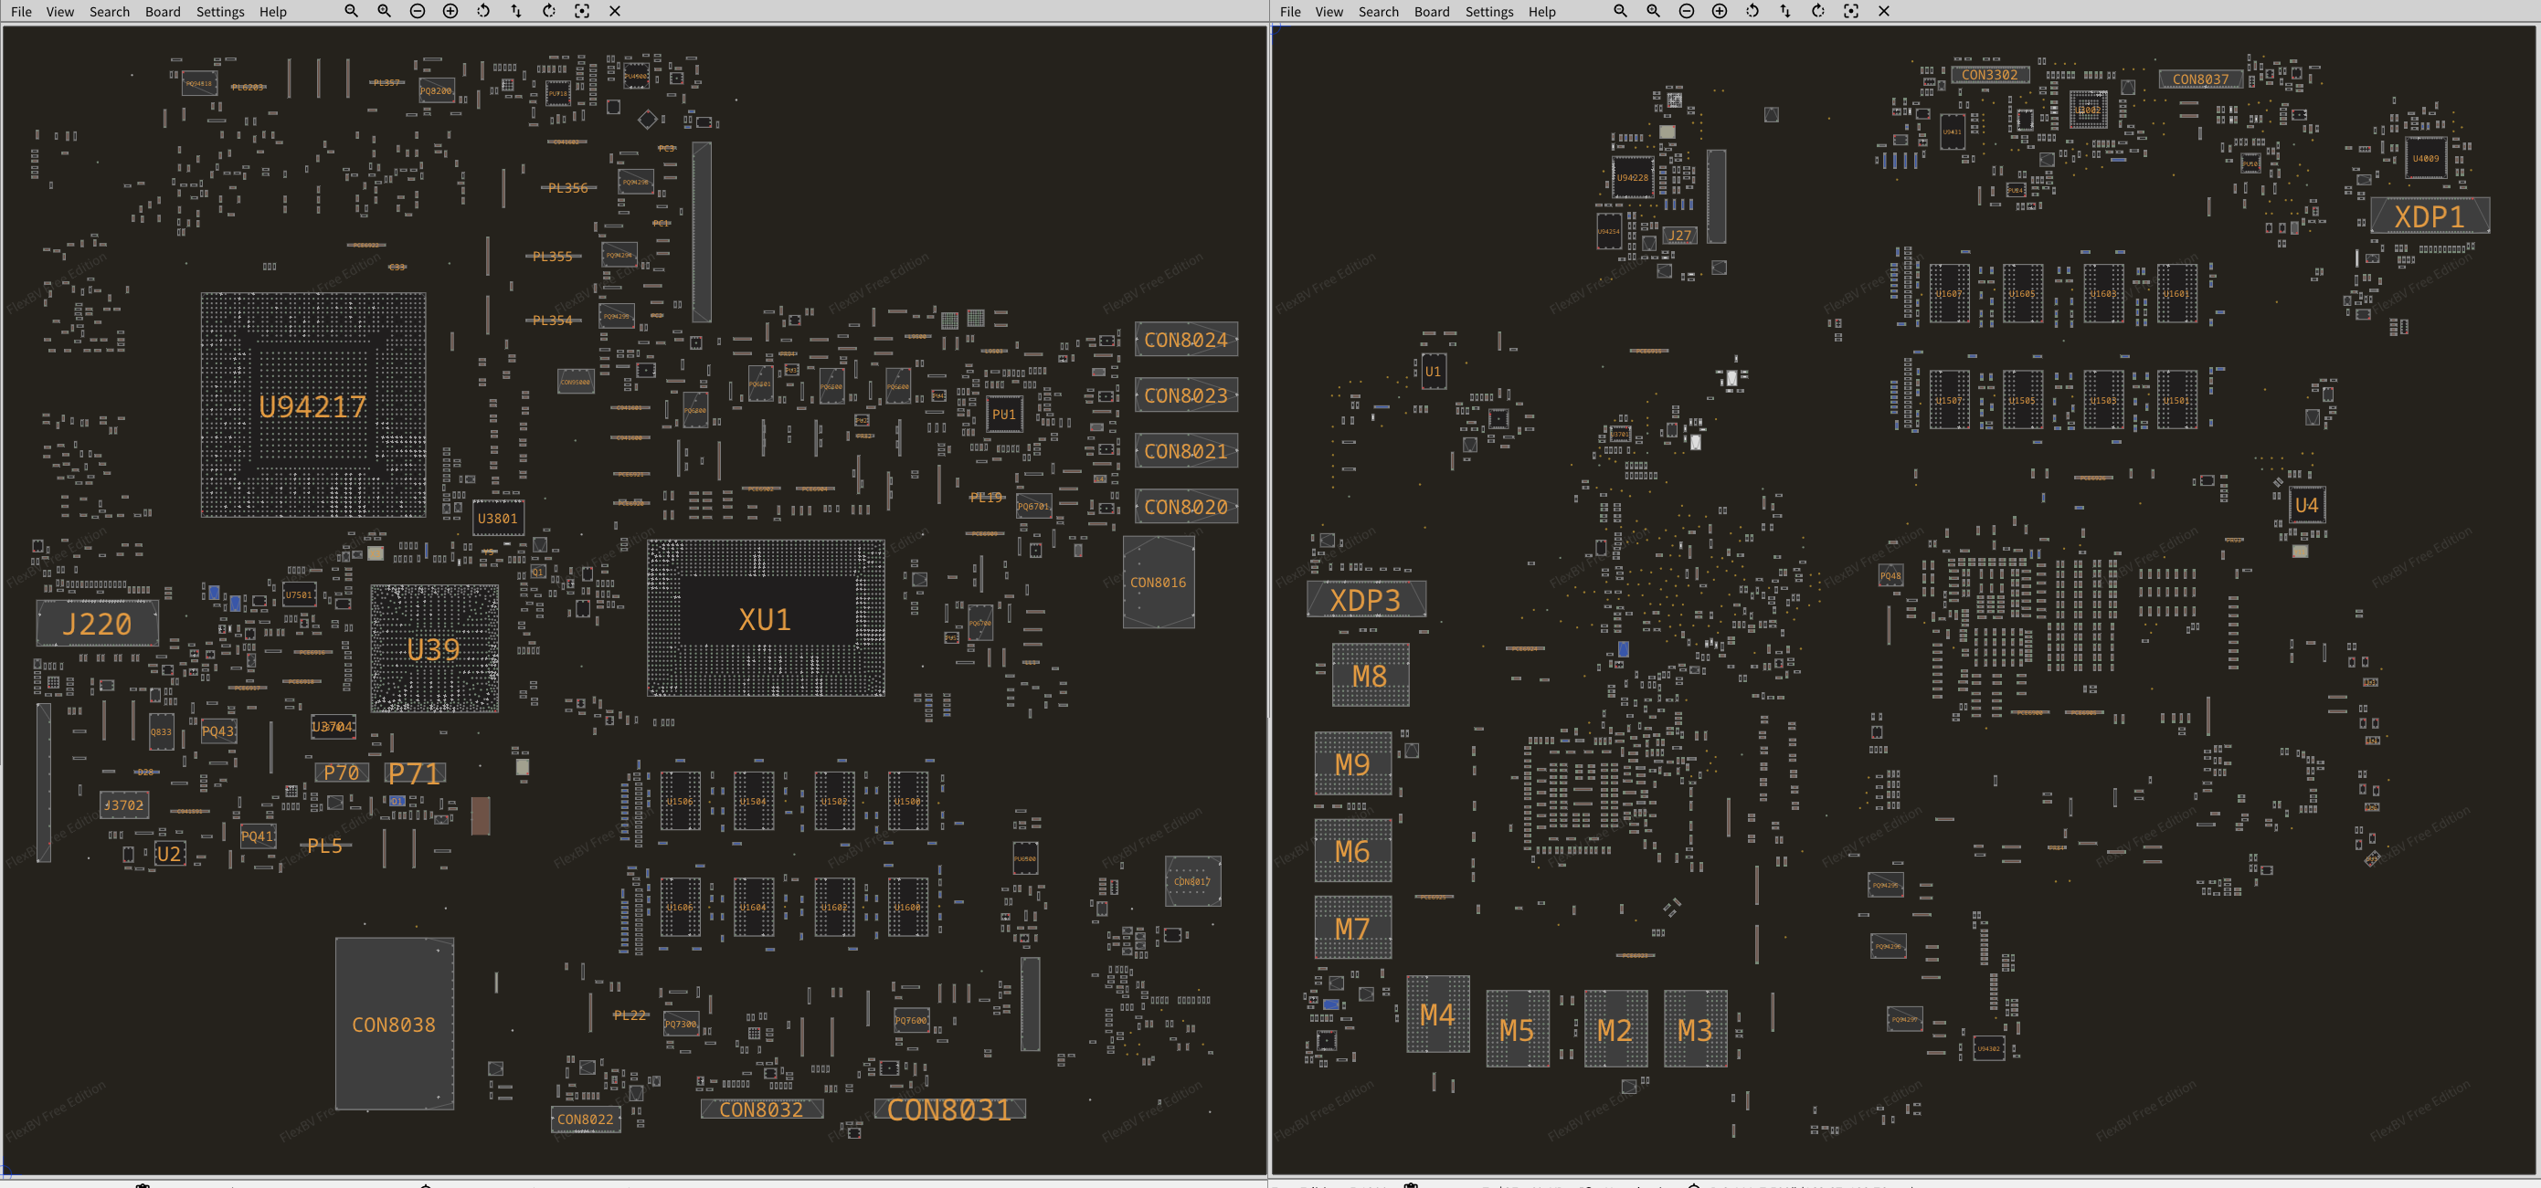Select the XDP1 connector on right board
2541x1188 pixels.
[x=2429, y=216]
